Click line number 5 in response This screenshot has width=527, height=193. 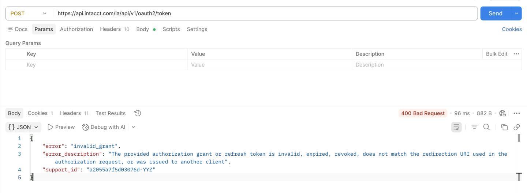[19, 177]
